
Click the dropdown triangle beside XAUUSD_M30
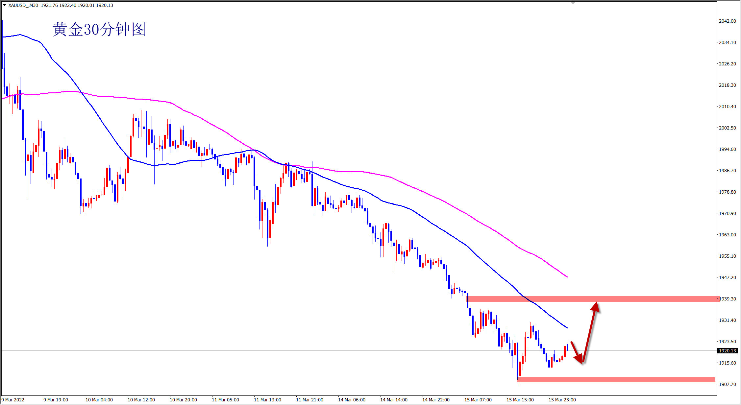5,5
